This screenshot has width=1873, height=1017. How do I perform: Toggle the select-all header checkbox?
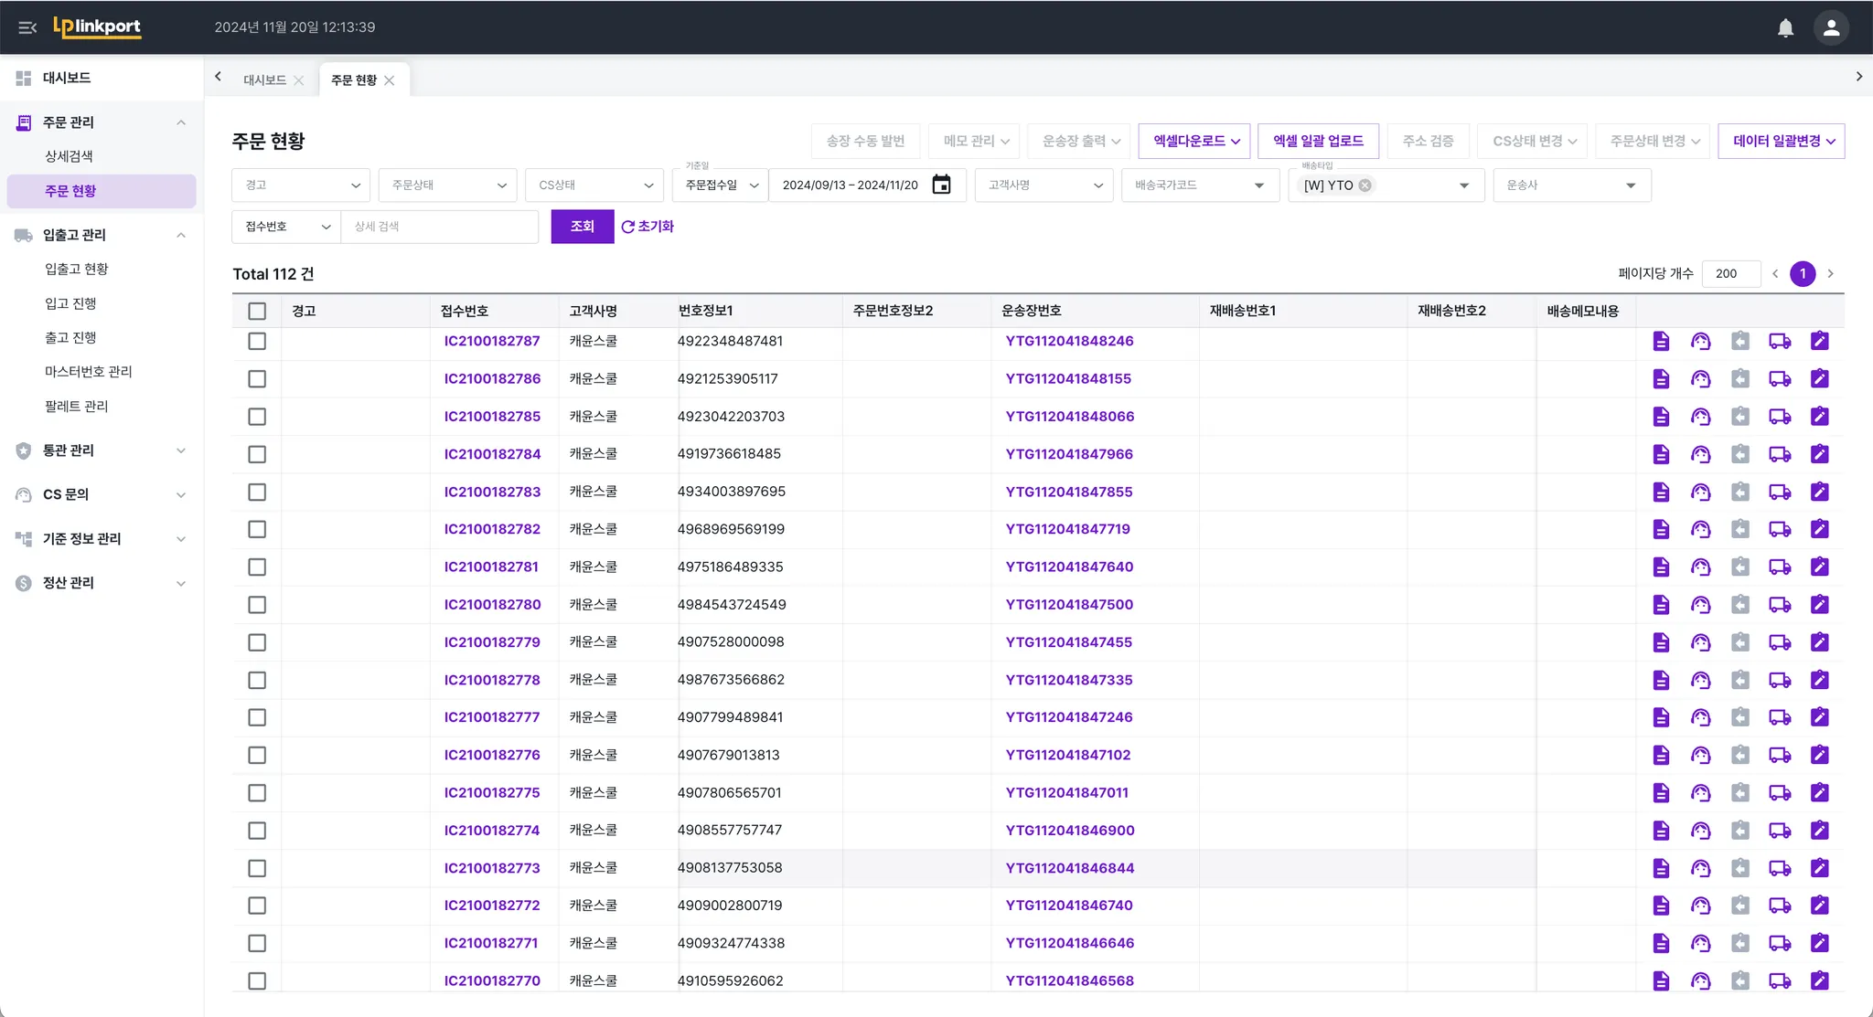click(x=257, y=311)
